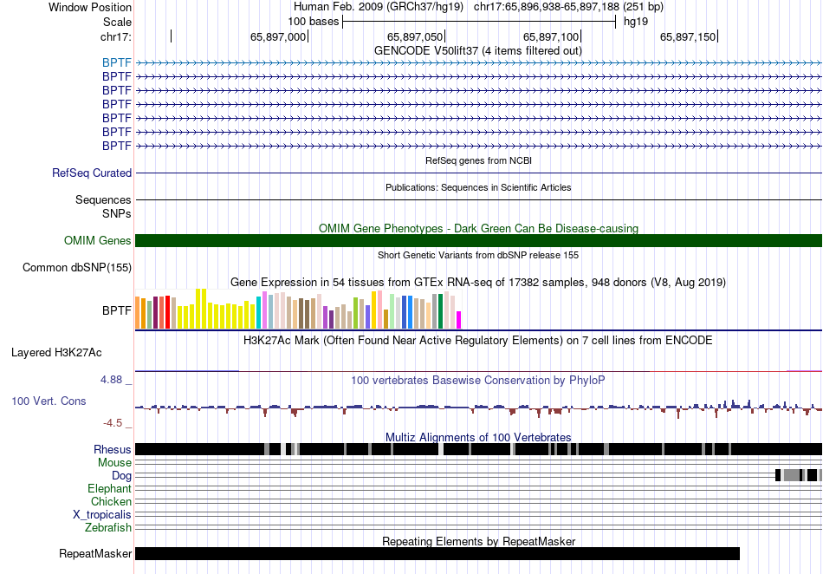This screenshot has height=574, width=823.
Task: Click Human Feb. 2009 (GRCh37/hg19) assembly text
Action: pyautogui.click(x=379, y=7)
